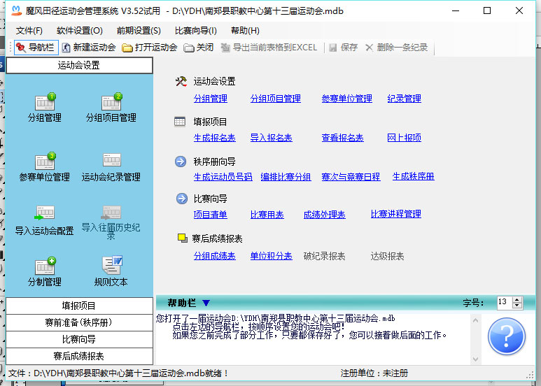The image size is (541, 386).
Task: Click the 关闭 toolbar button
Action: point(198,48)
